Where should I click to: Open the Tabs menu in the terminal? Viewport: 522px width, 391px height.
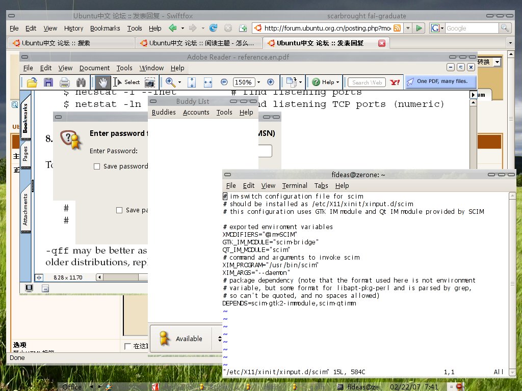321,185
